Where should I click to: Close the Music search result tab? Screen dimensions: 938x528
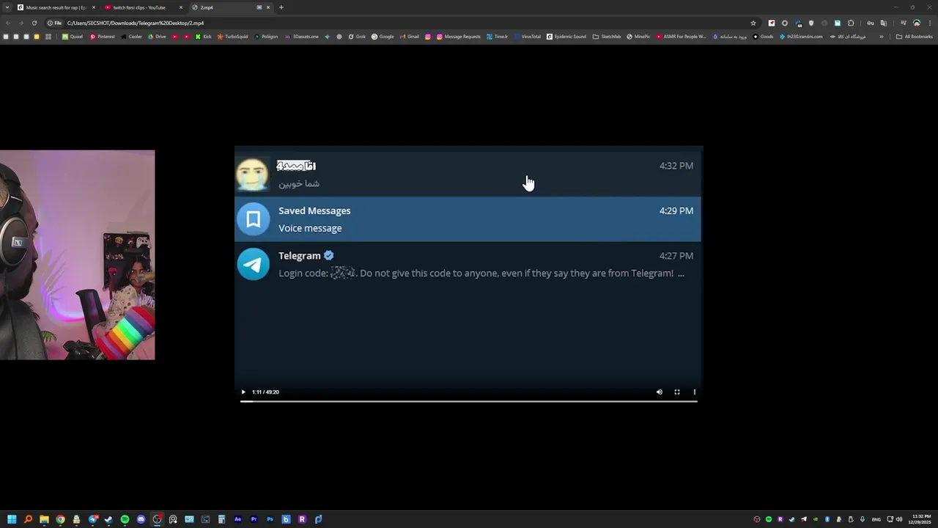click(94, 7)
